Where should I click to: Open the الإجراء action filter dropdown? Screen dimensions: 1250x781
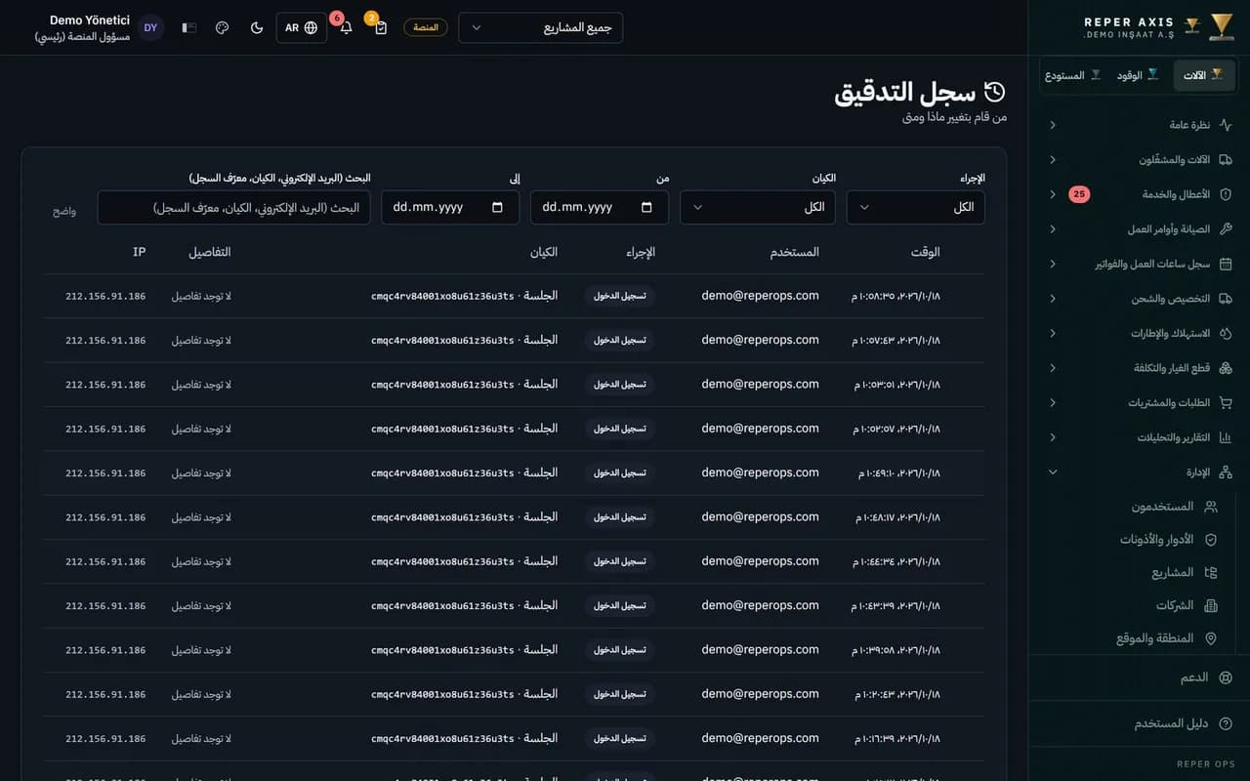coord(916,207)
